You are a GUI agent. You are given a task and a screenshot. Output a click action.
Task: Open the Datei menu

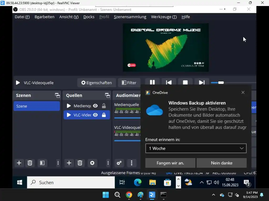pos(22,17)
